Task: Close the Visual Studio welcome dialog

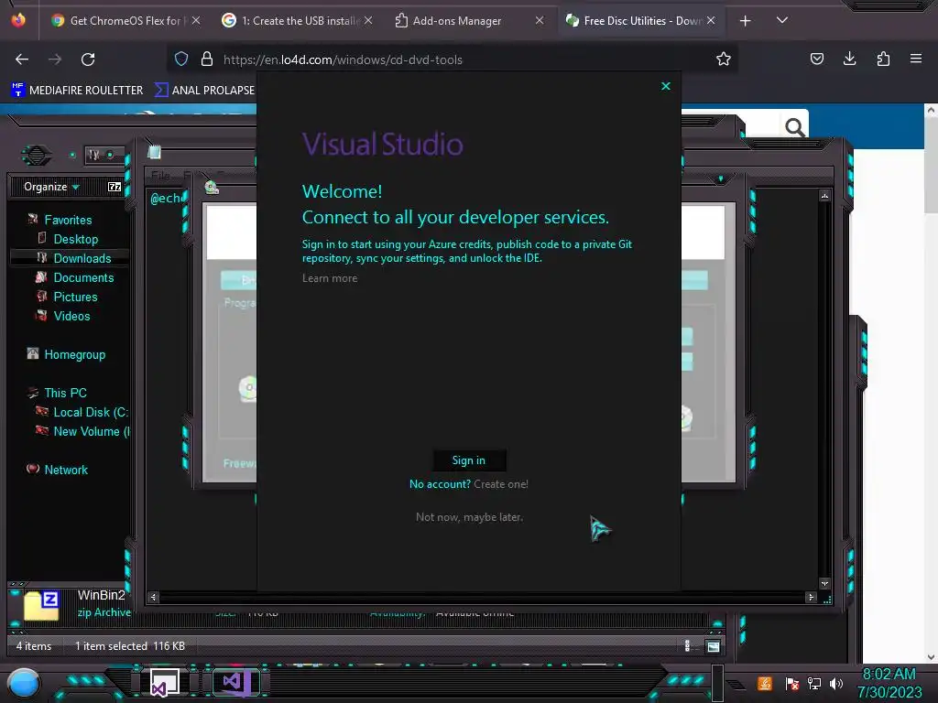Action: (665, 86)
